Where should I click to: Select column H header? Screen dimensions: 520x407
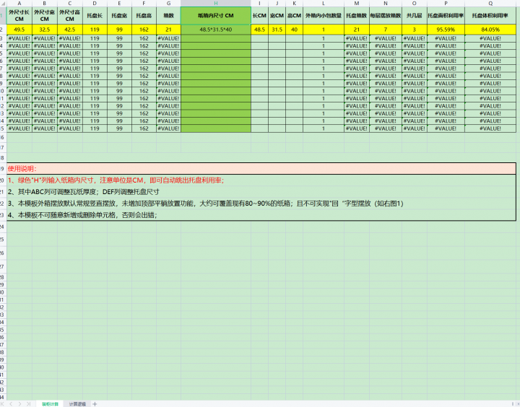215,4
